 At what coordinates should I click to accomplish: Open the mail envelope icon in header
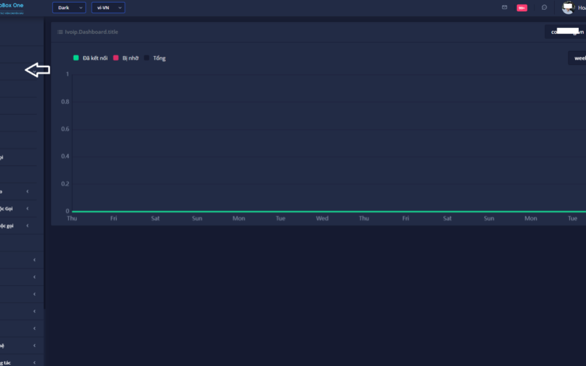pos(504,8)
